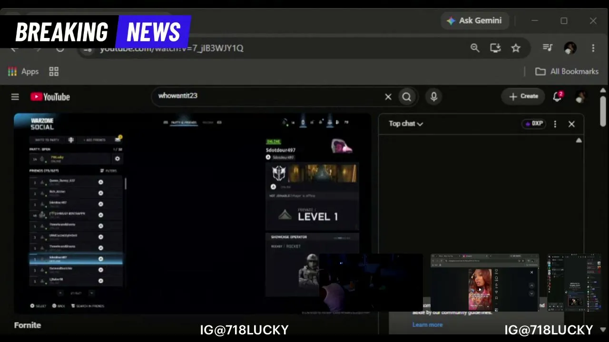Click the tab groups grid icon

pos(54,71)
